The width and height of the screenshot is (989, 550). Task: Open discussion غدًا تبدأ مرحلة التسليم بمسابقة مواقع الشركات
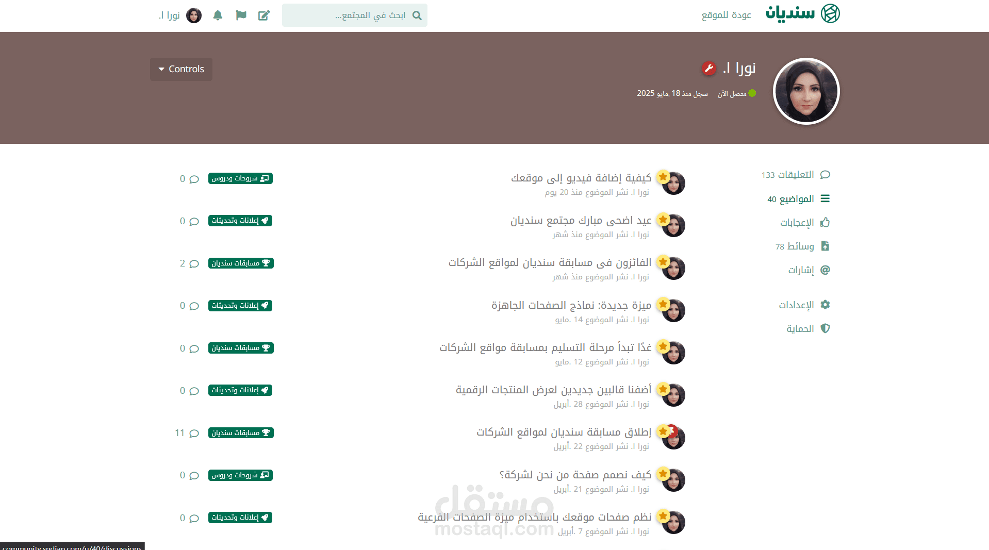(x=546, y=348)
